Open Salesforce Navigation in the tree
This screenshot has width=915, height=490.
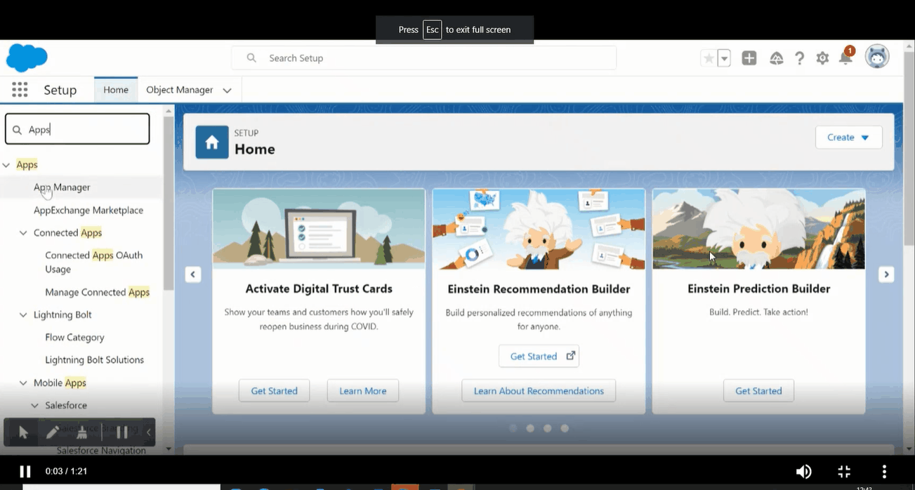point(101,450)
